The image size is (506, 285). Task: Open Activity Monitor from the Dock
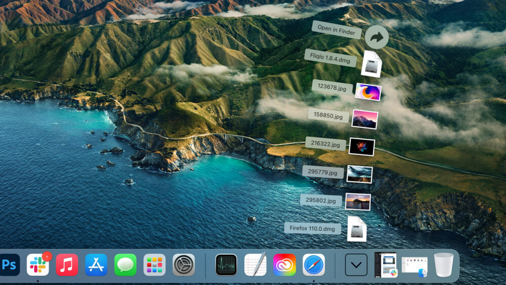226,265
